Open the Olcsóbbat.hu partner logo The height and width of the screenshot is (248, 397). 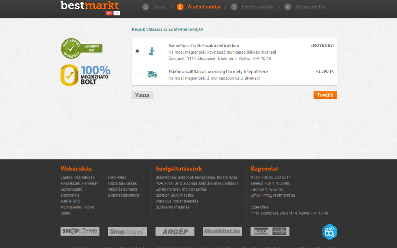222,231
